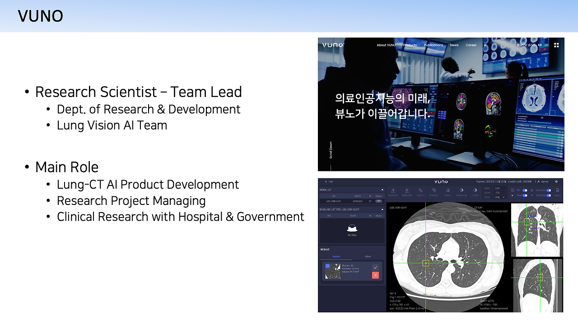Viewport: 578px width, 325px height.
Task: Open News menu item
Action: tap(454, 45)
